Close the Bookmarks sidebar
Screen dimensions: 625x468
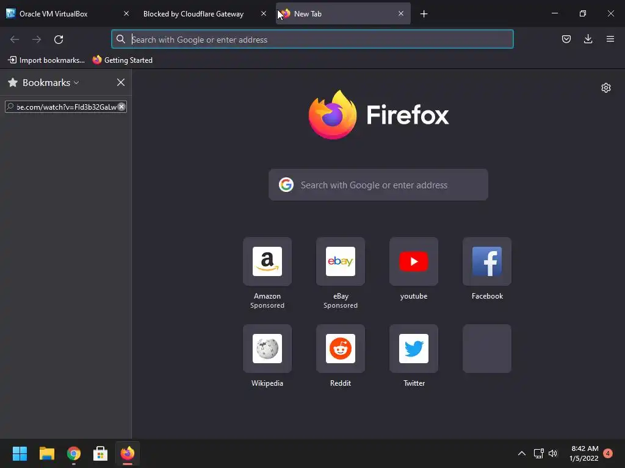121,82
